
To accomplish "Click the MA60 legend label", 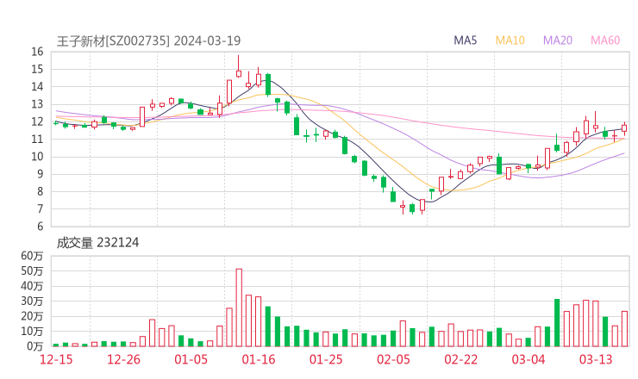I will coord(605,40).
